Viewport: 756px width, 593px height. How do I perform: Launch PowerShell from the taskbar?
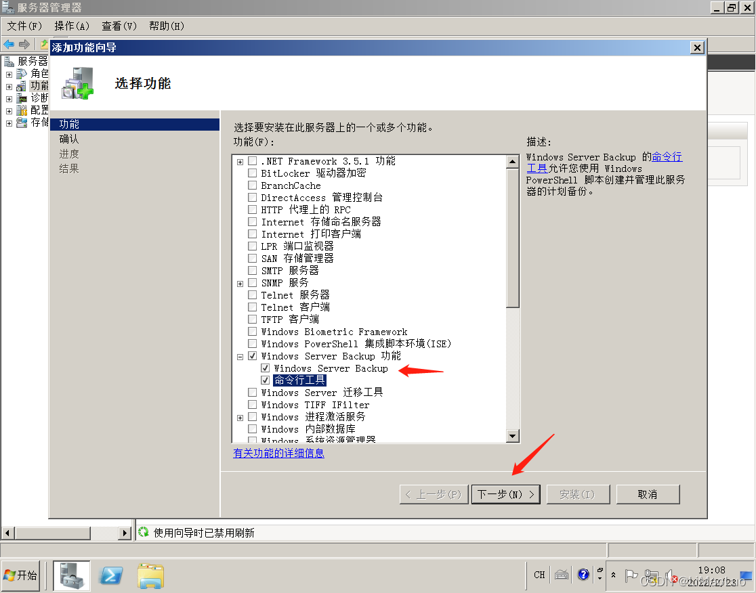pyautogui.click(x=111, y=575)
